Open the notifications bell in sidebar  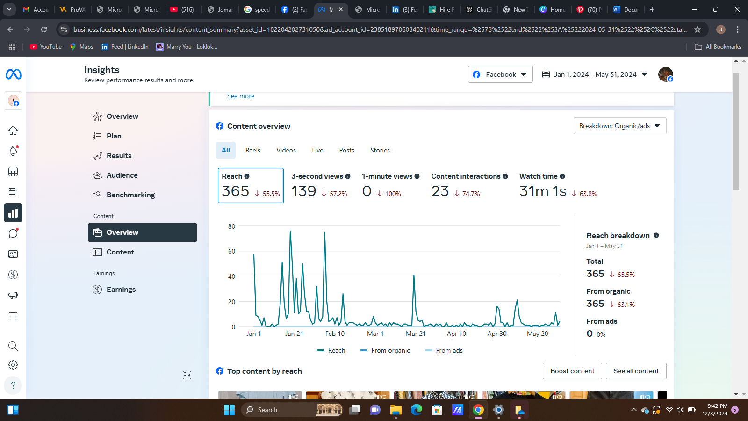tap(13, 151)
